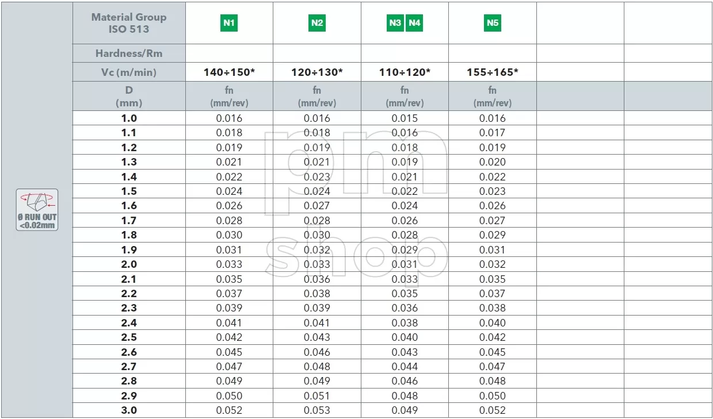Select diameter 2.1 row label
Image resolution: width=713 pixels, height=419 pixels.
pos(129,279)
